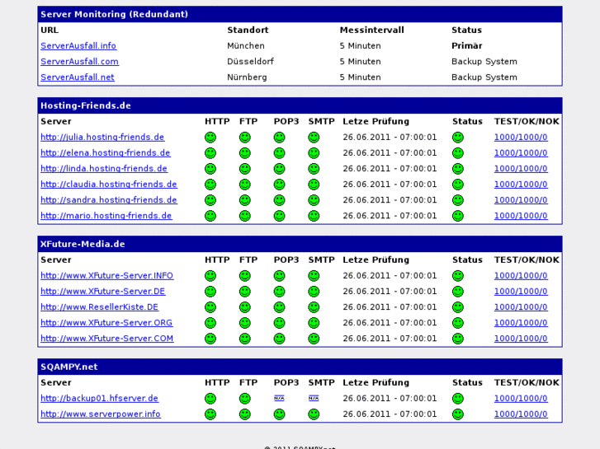Open http://julia.hosting-friends.de server link

point(102,138)
